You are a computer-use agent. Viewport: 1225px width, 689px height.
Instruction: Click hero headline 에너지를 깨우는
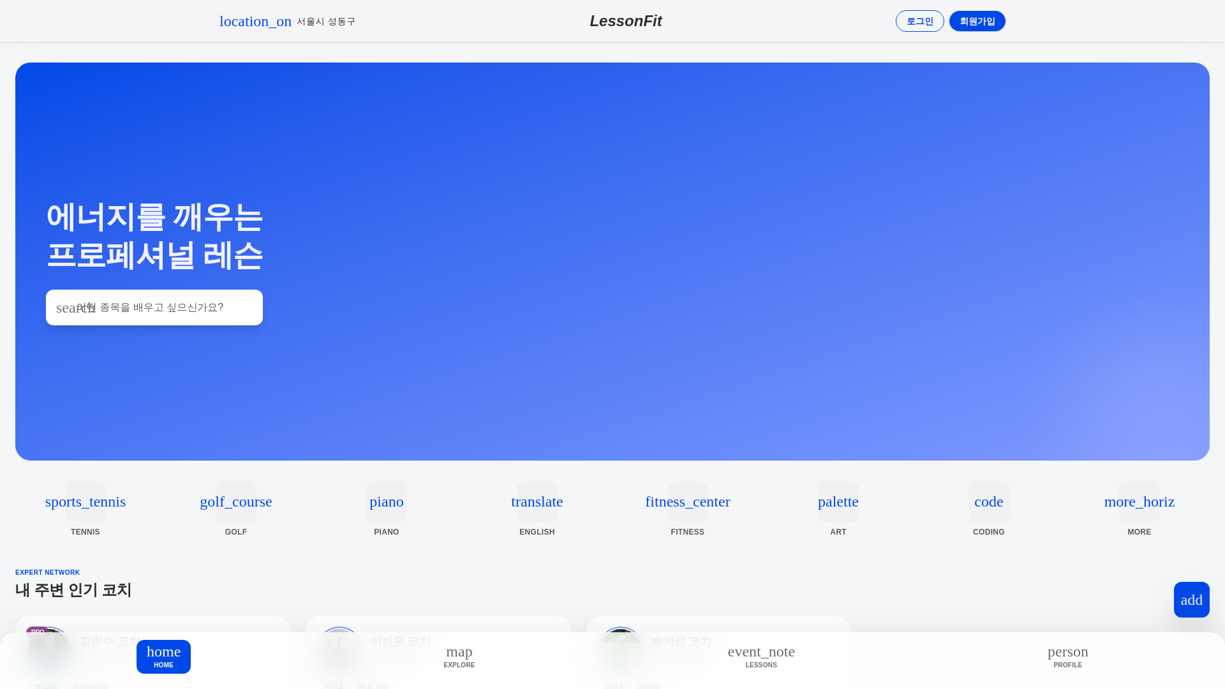[154, 217]
